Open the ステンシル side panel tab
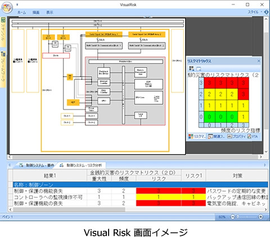This screenshot has height=237, width=270. pyautogui.click(x=3, y=32)
